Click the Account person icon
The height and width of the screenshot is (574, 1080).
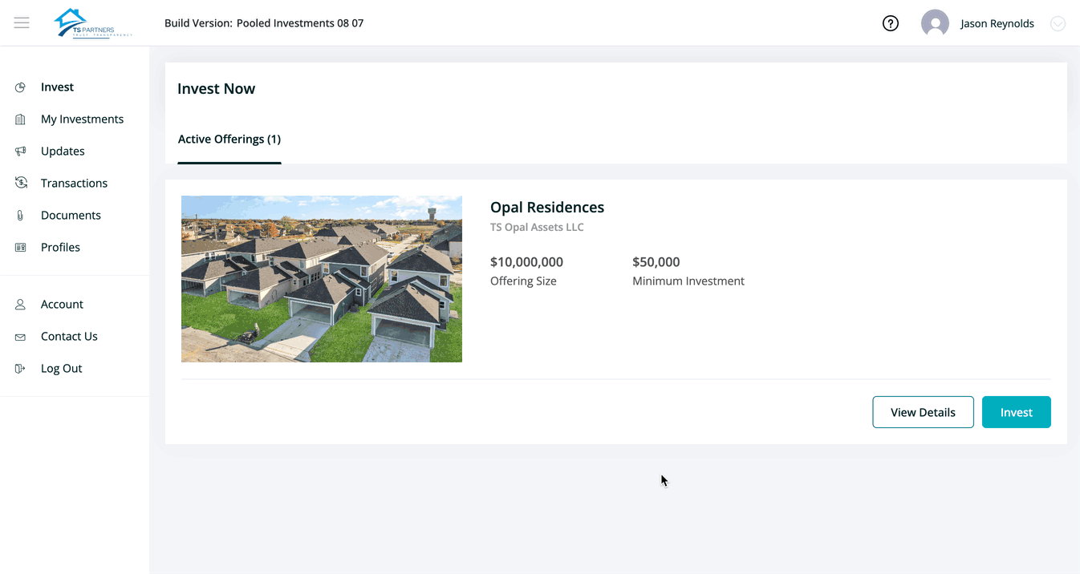(20, 304)
